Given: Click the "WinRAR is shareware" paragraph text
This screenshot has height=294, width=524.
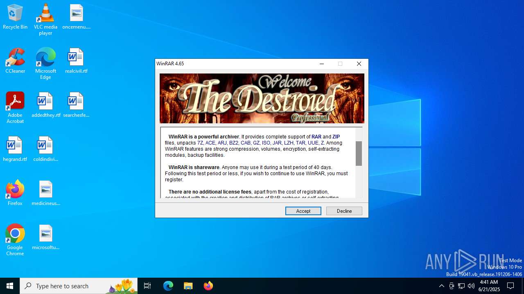Looking at the screenshot, I should tap(256, 174).
